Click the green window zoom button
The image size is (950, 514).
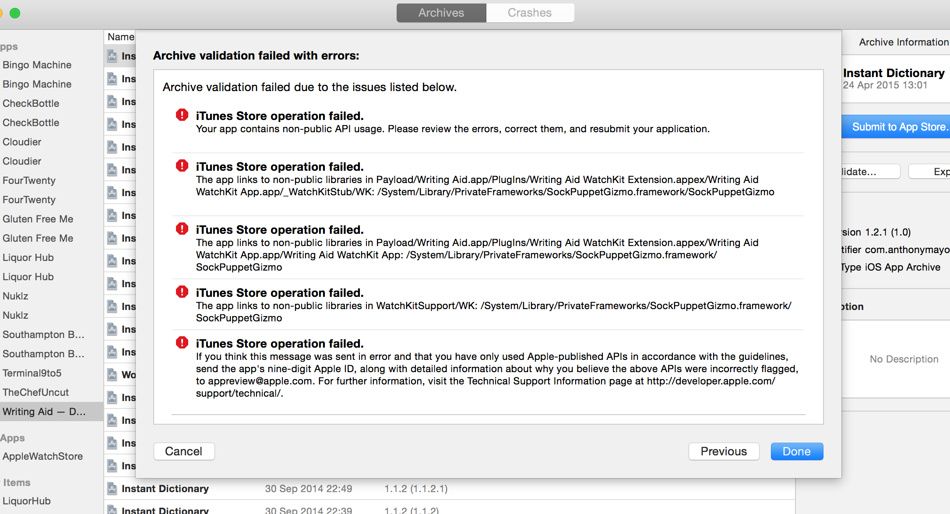(15, 13)
